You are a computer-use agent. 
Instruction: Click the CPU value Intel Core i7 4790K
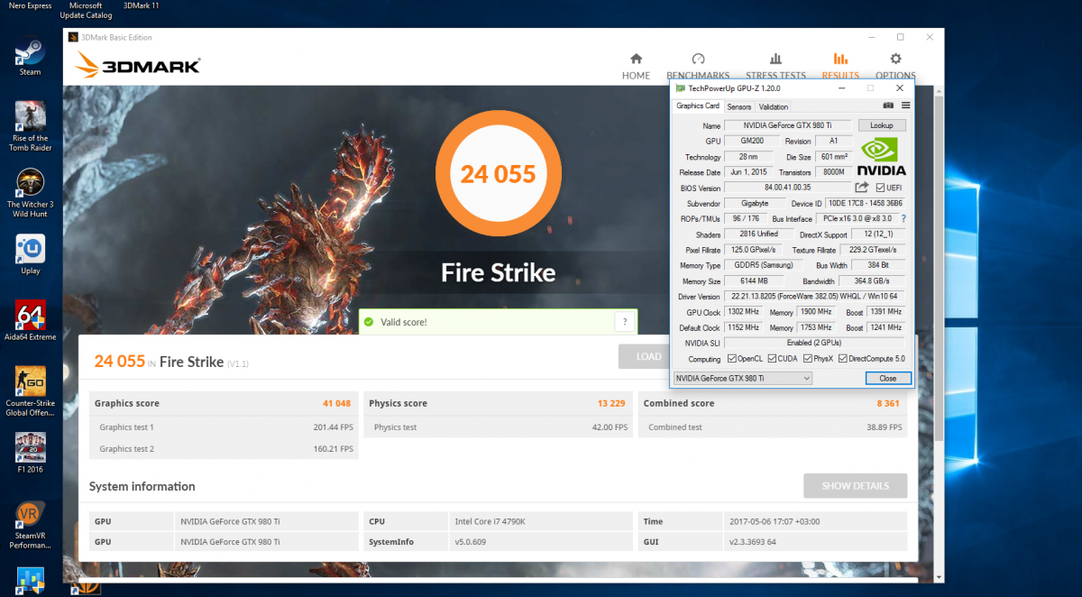(492, 521)
